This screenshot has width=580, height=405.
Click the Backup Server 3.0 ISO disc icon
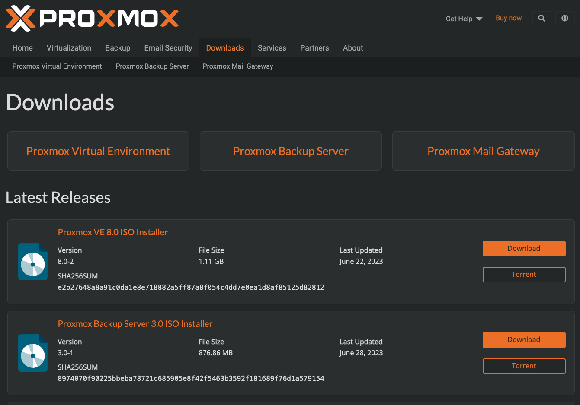[33, 353]
